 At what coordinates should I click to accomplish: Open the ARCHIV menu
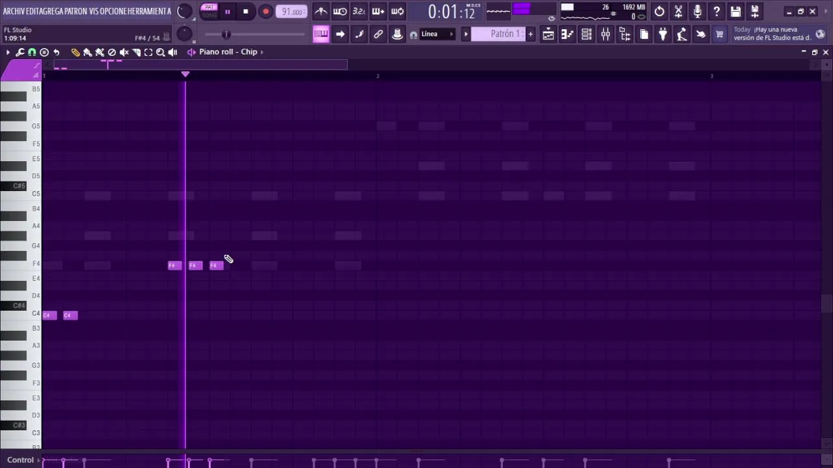[x=14, y=11]
